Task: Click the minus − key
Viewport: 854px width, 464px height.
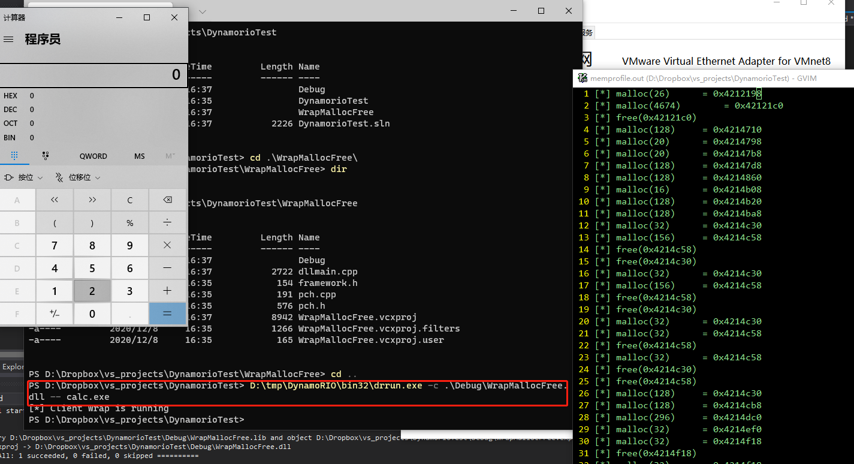Action: tap(167, 268)
